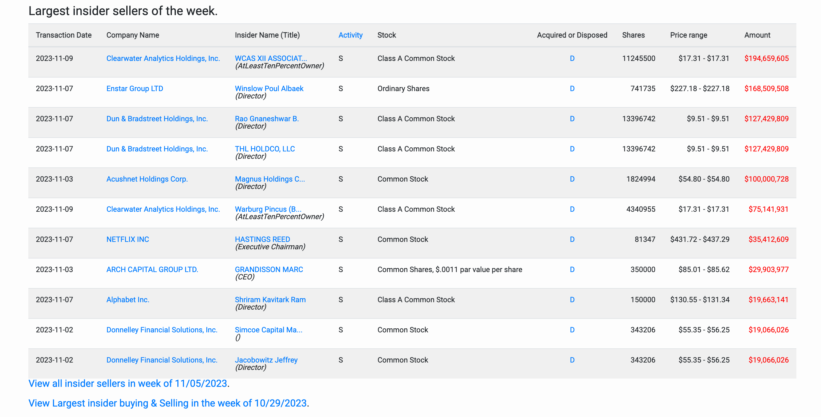821x417 pixels.
Task: View largest insider buying week of 10/29/2023
Action: pos(167,403)
